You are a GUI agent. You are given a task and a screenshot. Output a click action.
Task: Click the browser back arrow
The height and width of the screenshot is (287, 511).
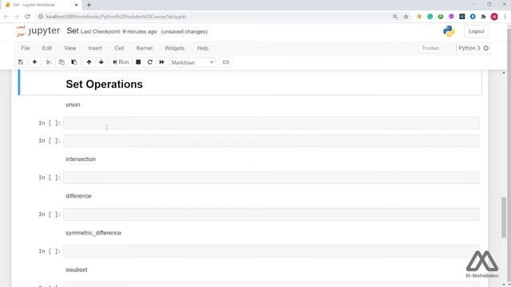coord(6,17)
